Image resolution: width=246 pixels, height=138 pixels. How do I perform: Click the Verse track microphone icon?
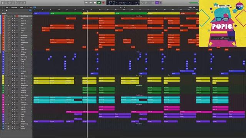coord(8,126)
